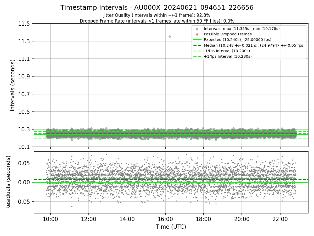
Task: Click the grey dot marker beside 'Intervals, max' in the legend
Action: point(197,29)
